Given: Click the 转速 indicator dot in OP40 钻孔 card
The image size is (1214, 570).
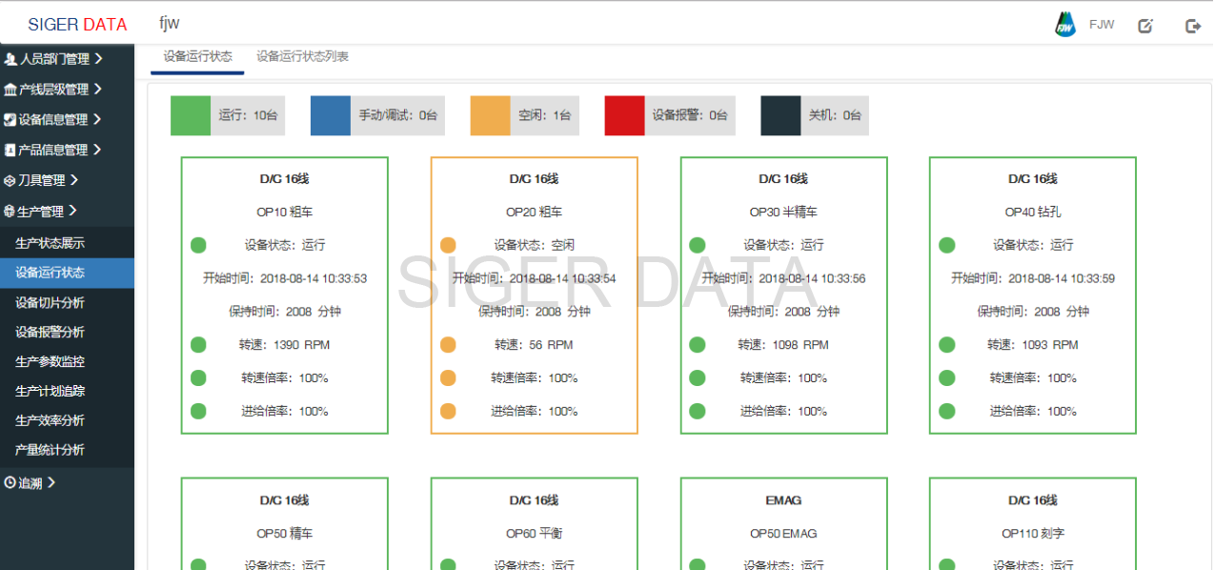Looking at the screenshot, I should (x=947, y=345).
